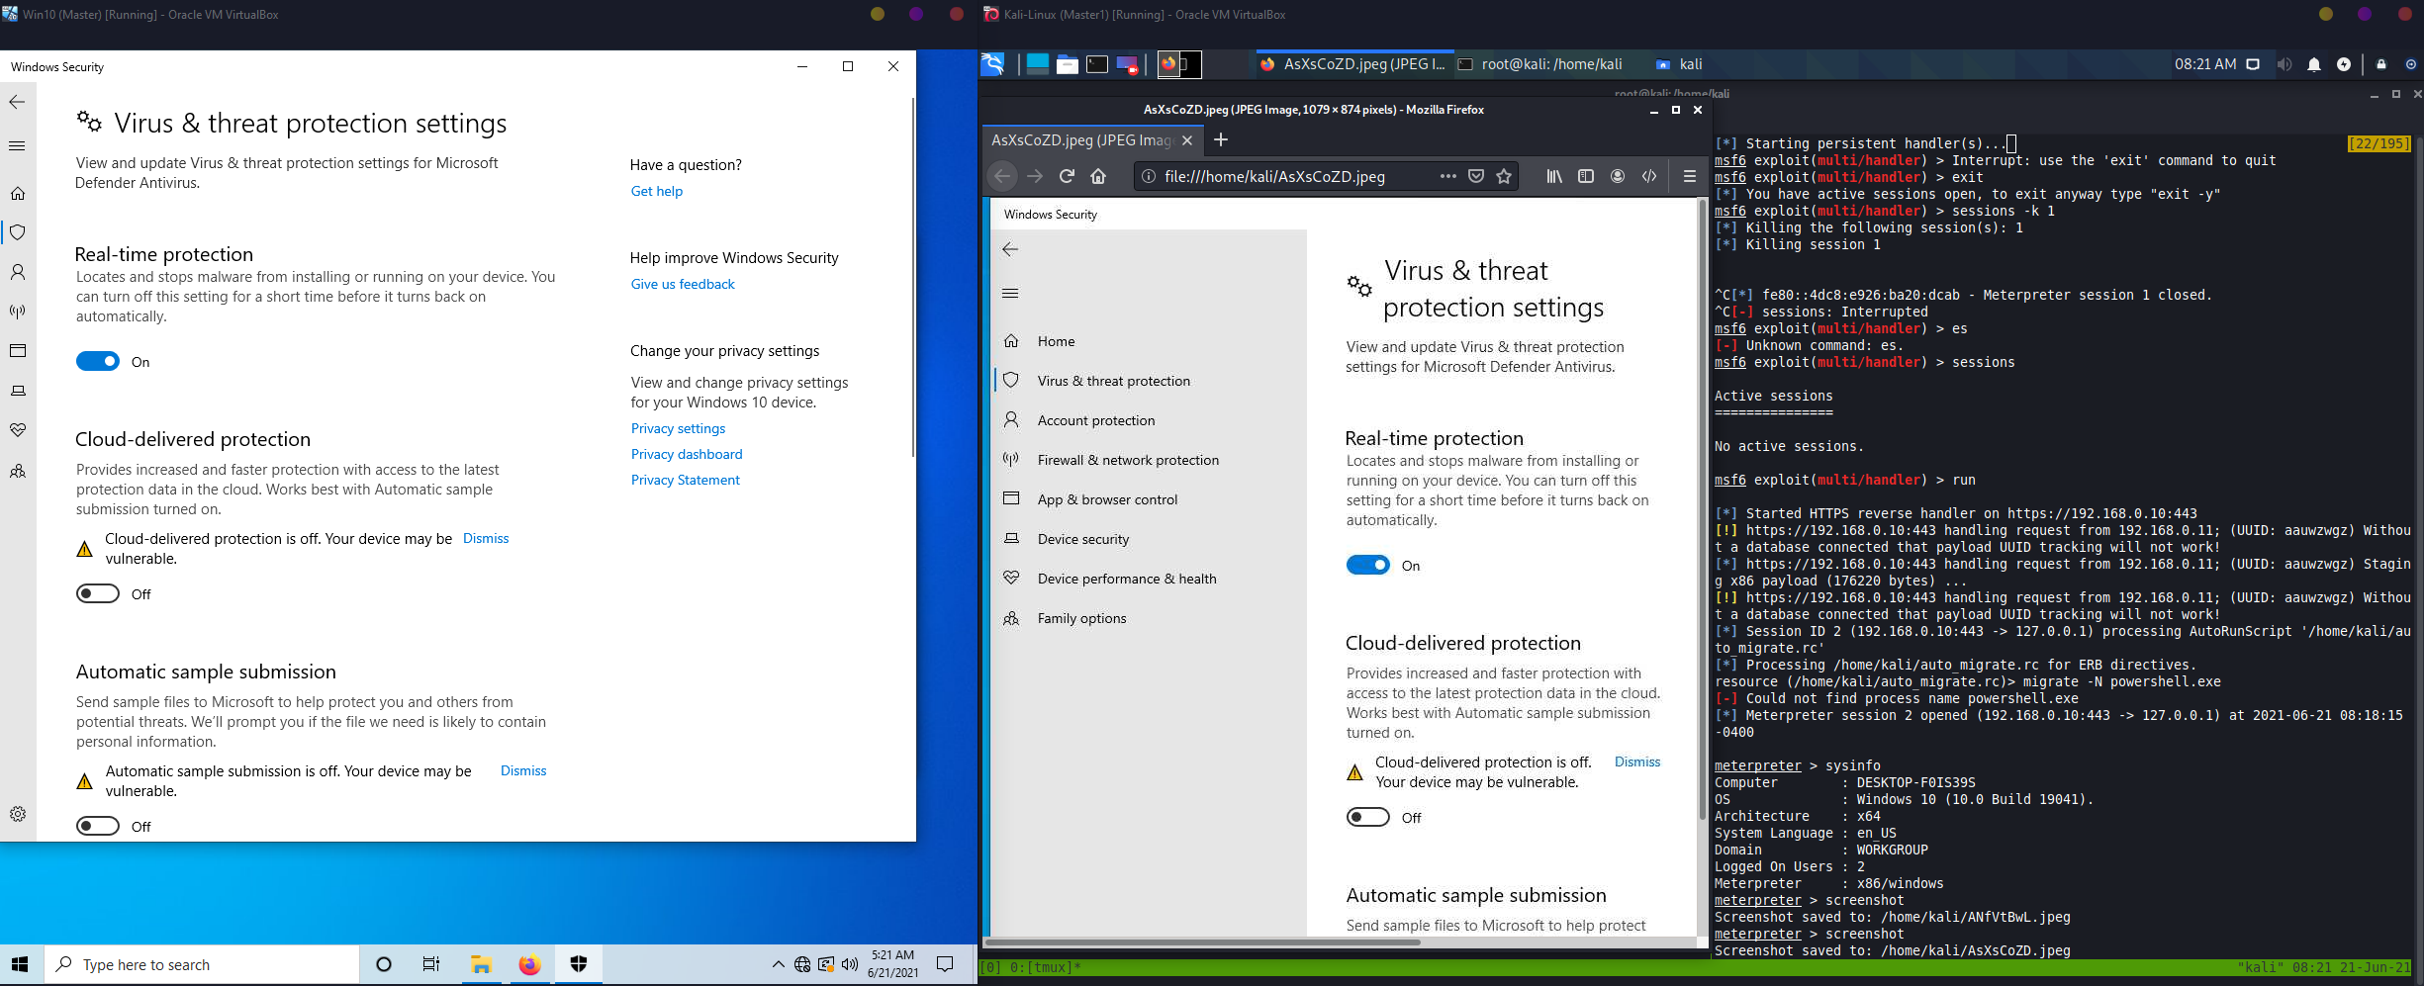Save page to Pocket in Firefox
Viewport: 2424px width, 986px height.
[1476, 176]
